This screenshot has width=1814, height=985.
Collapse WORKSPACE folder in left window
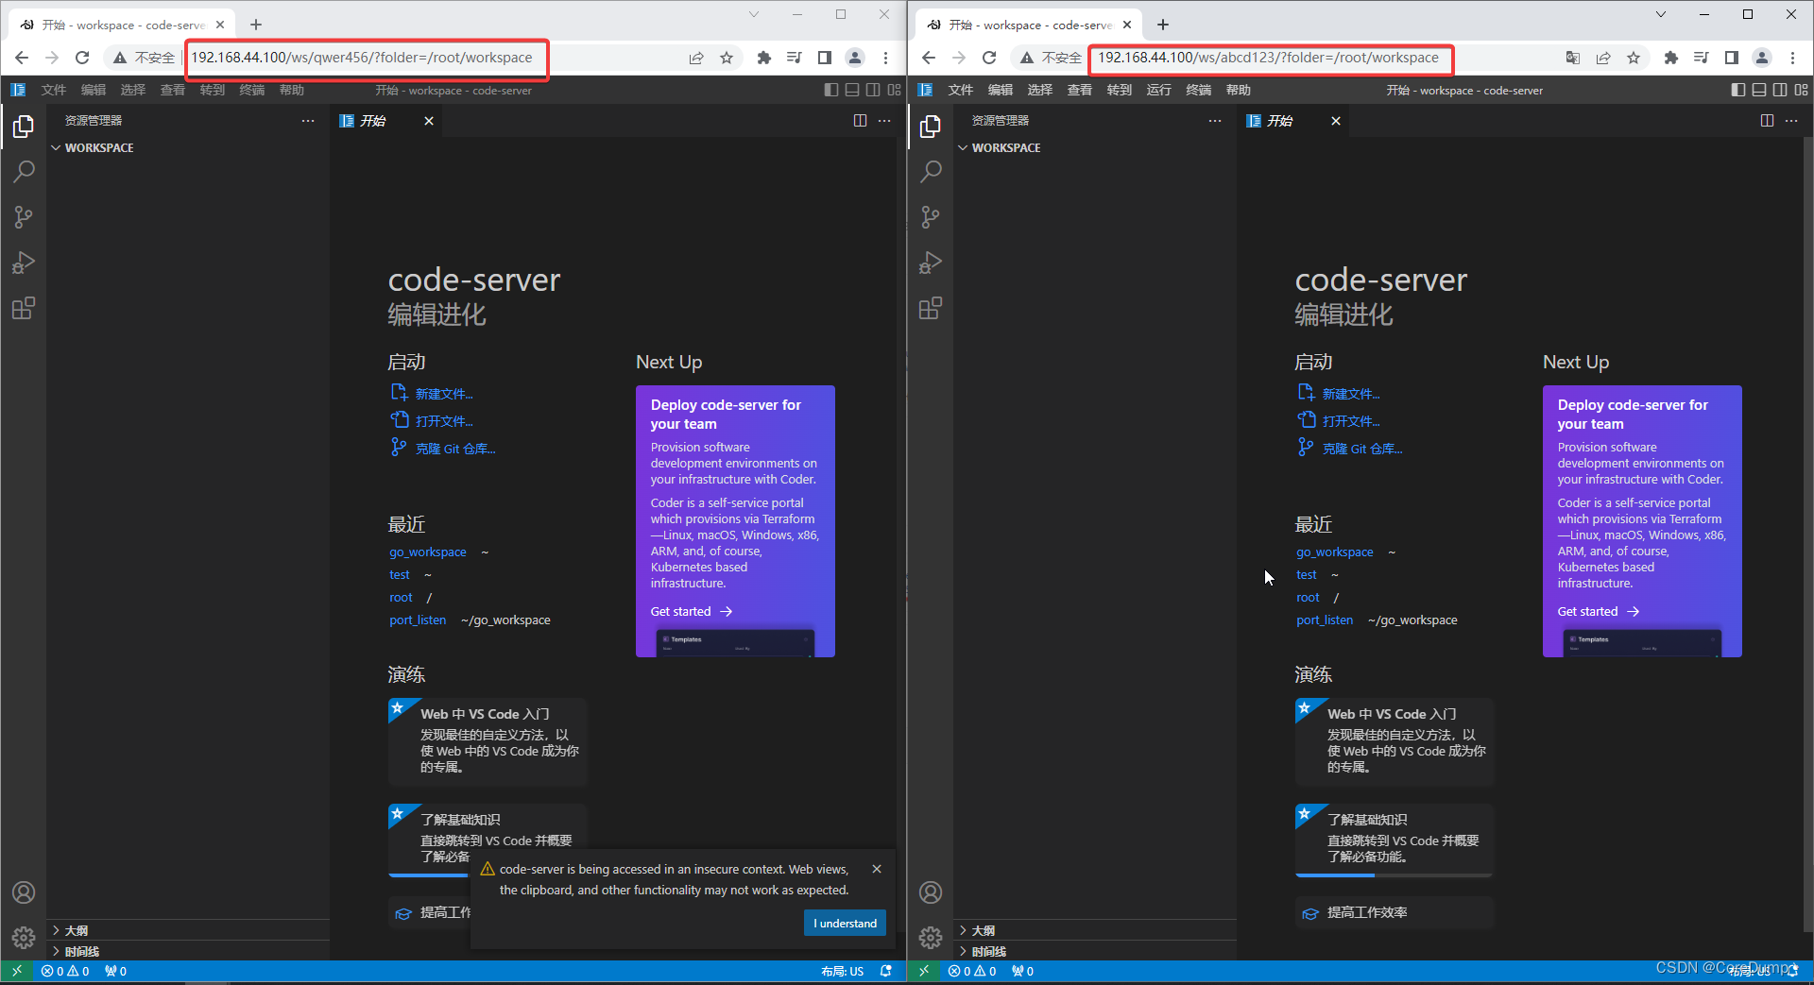point(188,148)
